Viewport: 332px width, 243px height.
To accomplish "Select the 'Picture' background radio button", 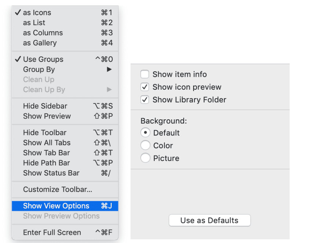I will pos(145,158).
